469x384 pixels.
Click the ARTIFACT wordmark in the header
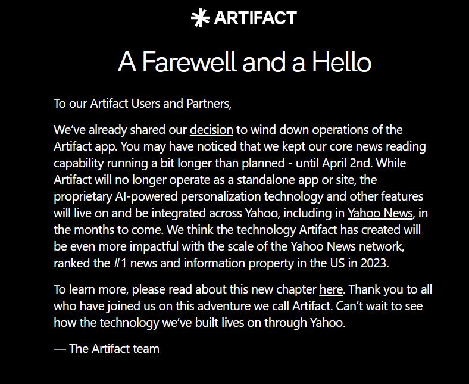pos(255,18)
